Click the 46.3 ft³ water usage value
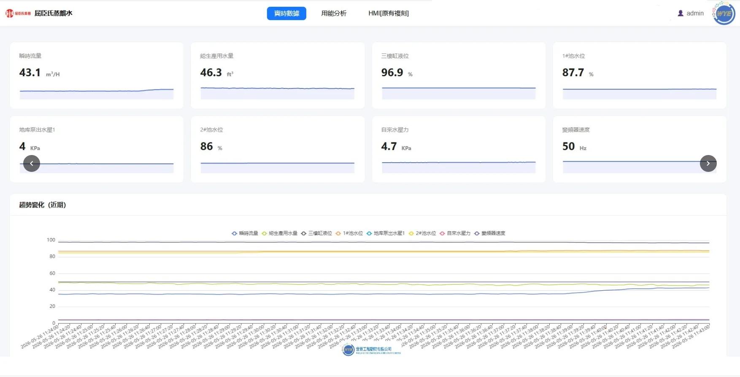Screen dimensions: 740x377 tap(216, 73)
